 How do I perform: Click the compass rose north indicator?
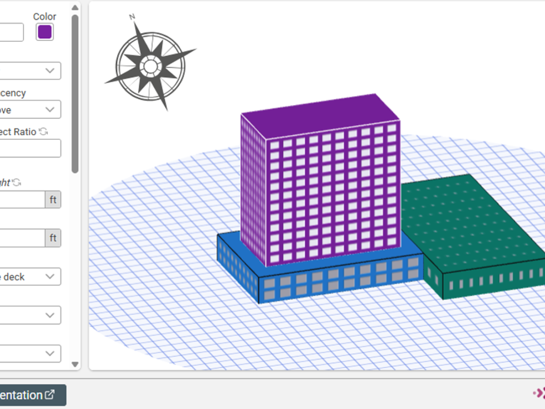point(132,17)
